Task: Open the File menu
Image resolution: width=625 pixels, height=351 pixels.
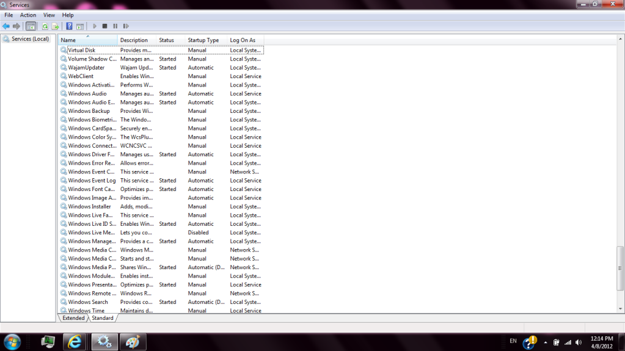Action: 9,15
